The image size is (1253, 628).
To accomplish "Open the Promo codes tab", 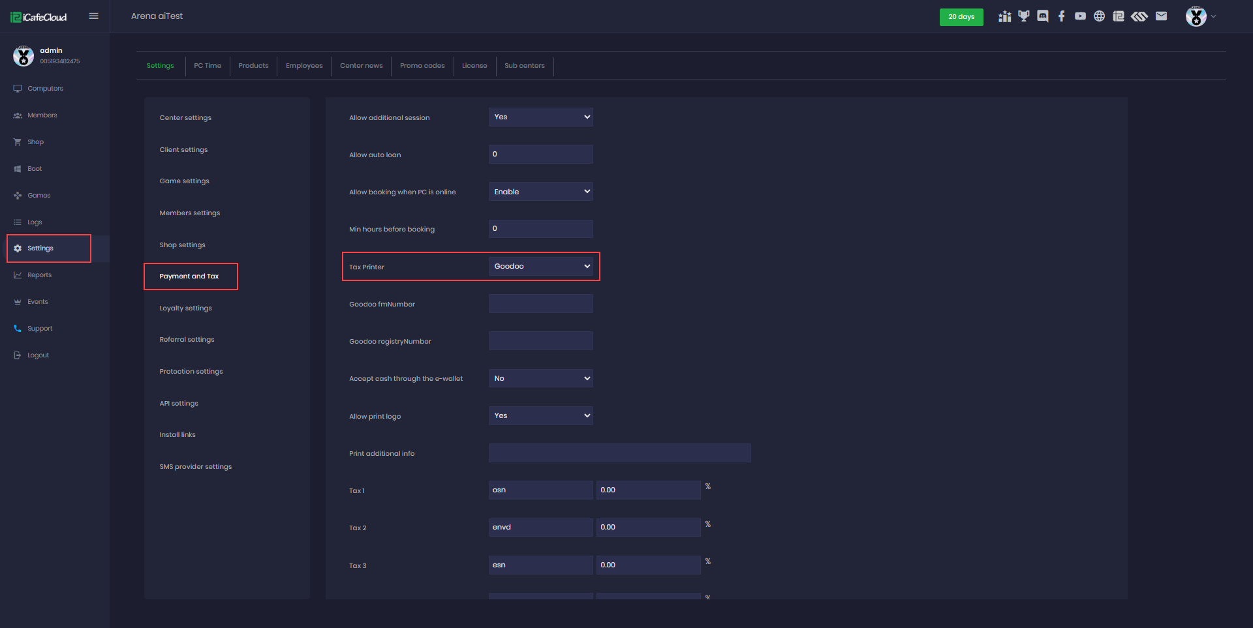I will (422, 66).
